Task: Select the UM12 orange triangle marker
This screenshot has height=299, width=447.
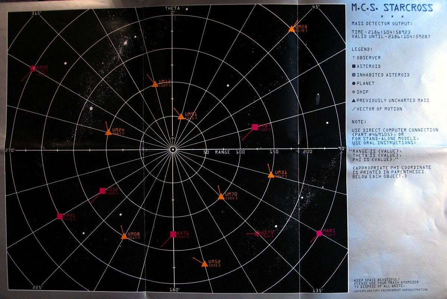Action: click(x=155, y=84)
